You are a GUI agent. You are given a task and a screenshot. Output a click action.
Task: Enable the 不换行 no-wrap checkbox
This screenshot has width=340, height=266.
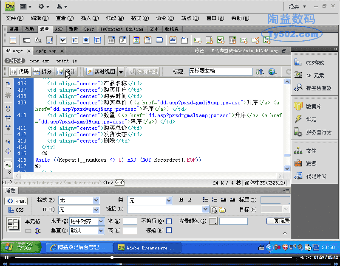pos(169,221)
